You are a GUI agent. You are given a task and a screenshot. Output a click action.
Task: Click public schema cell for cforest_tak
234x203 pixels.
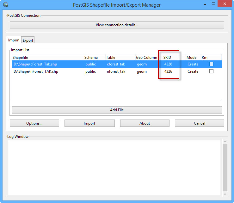click(x=90, y=64)
